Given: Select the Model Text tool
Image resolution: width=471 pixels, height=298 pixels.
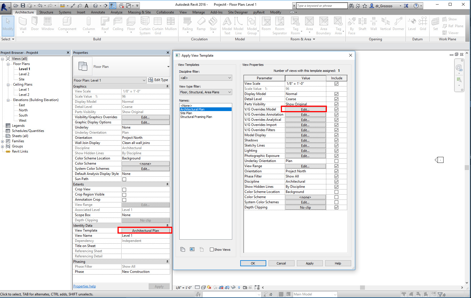Looking at the screenshot, I should [x=227, y=25].
